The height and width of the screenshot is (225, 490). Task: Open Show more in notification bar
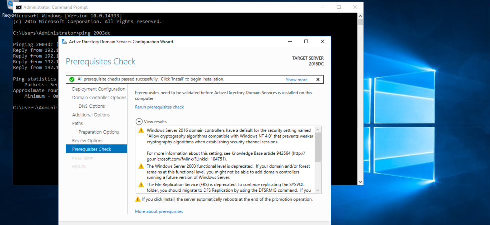pyautogui.click(x=297, y=80)
